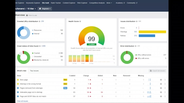Click the Crawled URLs distribution donut chart

pyautogui.click(x=24, y=33)
